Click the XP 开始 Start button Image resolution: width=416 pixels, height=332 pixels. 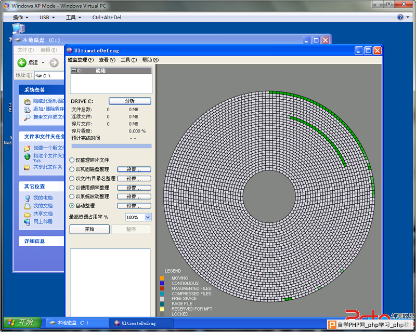[x=22, y=323]
